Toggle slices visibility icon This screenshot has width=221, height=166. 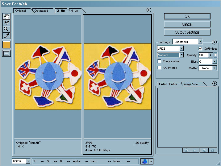tap(6, 54)
